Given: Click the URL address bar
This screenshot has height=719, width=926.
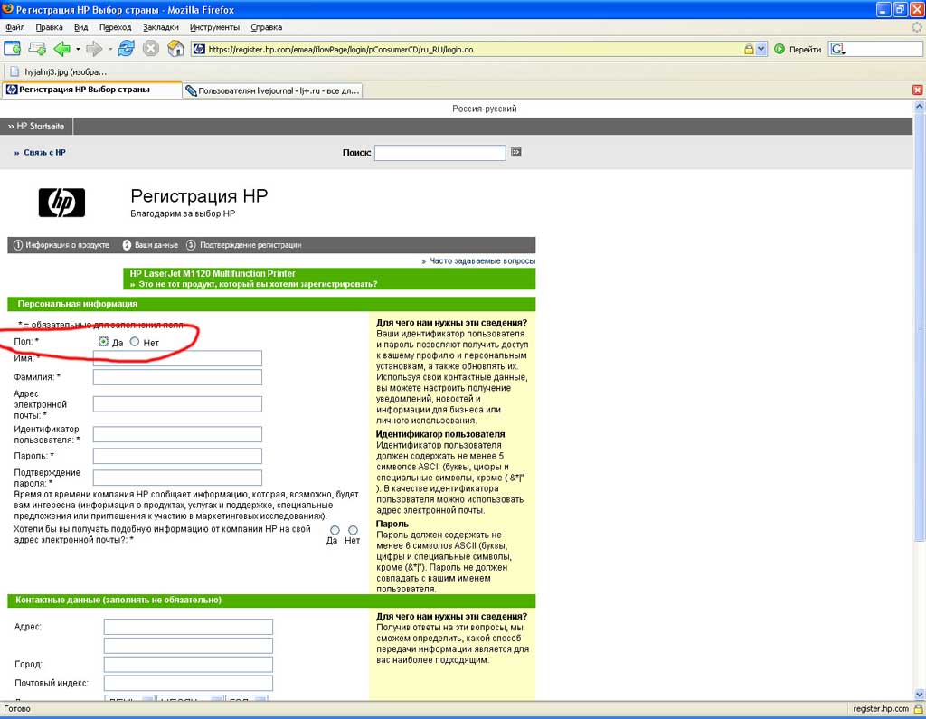Looking at the screenshot, I should tap(474, 50).
